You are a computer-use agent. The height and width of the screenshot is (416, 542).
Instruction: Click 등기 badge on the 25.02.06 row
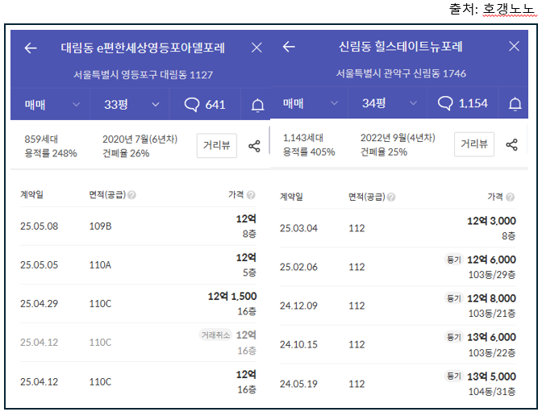point(454,260)
